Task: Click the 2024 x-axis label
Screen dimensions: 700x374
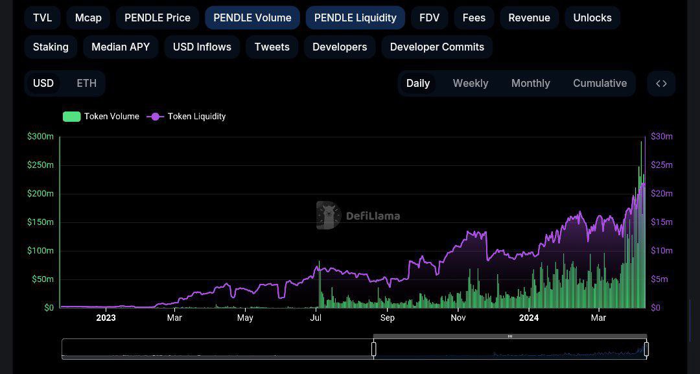Action: tap(529, 318)
